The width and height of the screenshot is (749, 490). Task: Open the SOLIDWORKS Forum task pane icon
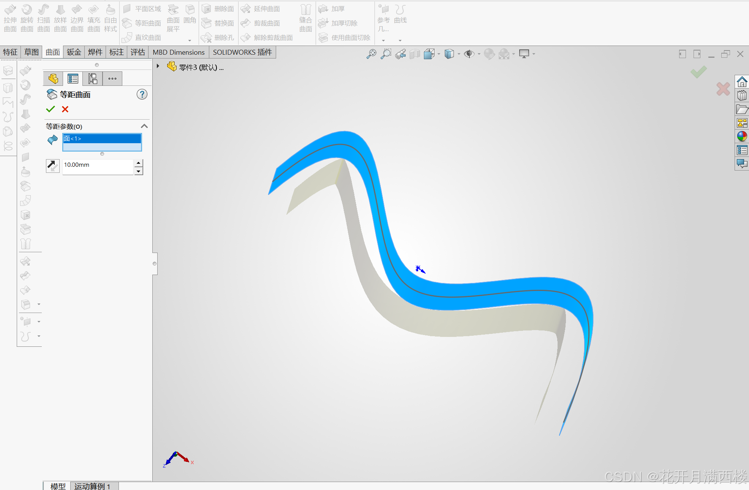742,164
